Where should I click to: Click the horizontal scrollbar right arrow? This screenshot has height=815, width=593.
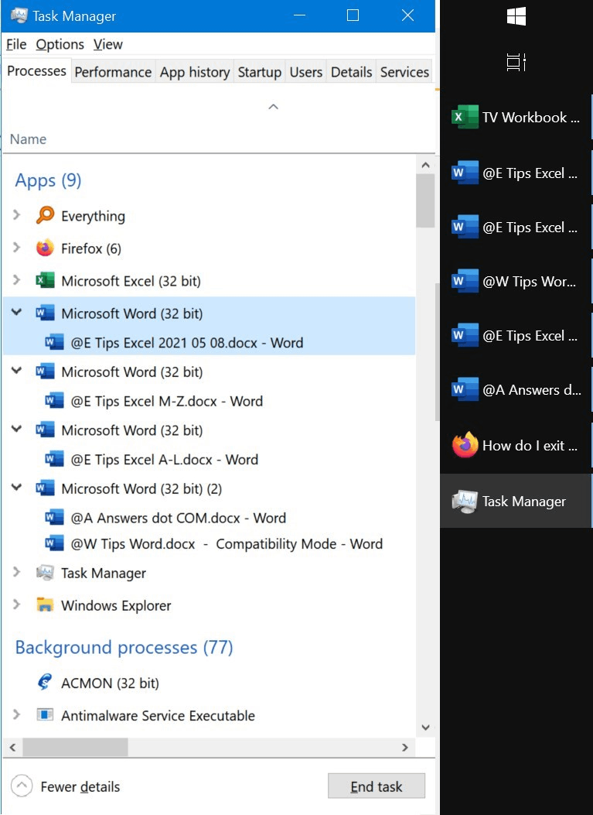tap(405, 748)
